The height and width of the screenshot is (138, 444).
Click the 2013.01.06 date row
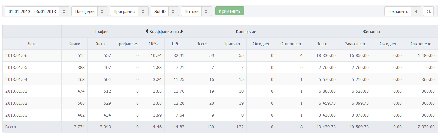pyautogui.click(x=220, y=55)
